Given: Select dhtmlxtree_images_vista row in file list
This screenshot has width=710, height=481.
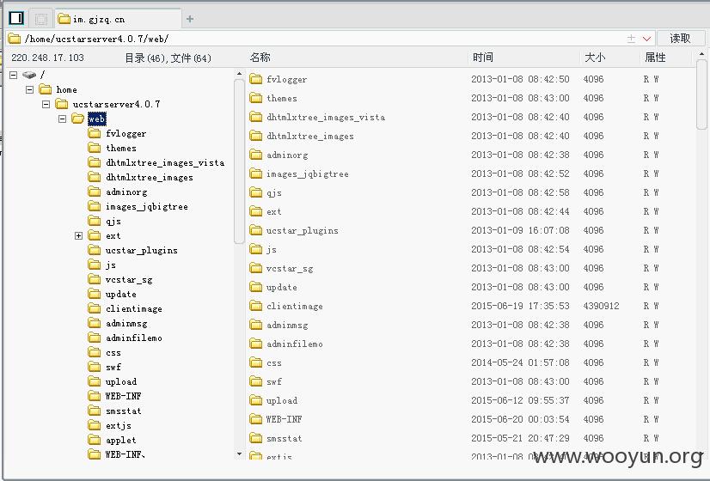Looking at the screenshot, I should click(470, 117).
